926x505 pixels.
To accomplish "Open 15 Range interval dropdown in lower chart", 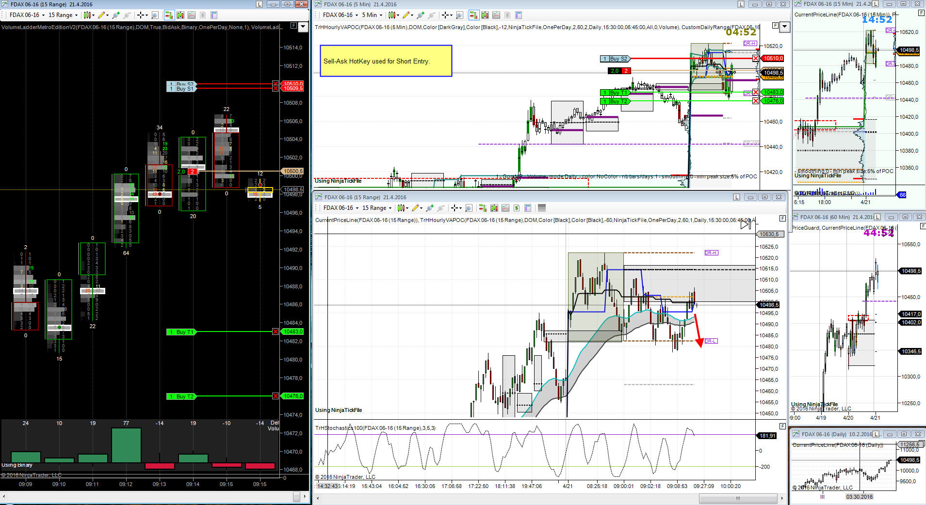I will point(377,208).
